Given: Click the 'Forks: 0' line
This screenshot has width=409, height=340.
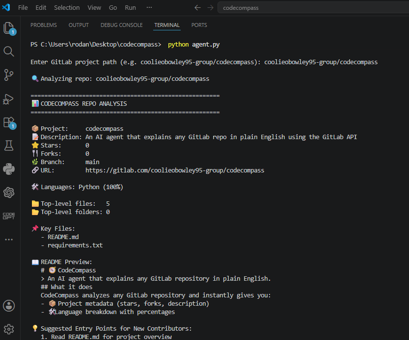Looking at the screenshot, I should click(x=60, y=154).
